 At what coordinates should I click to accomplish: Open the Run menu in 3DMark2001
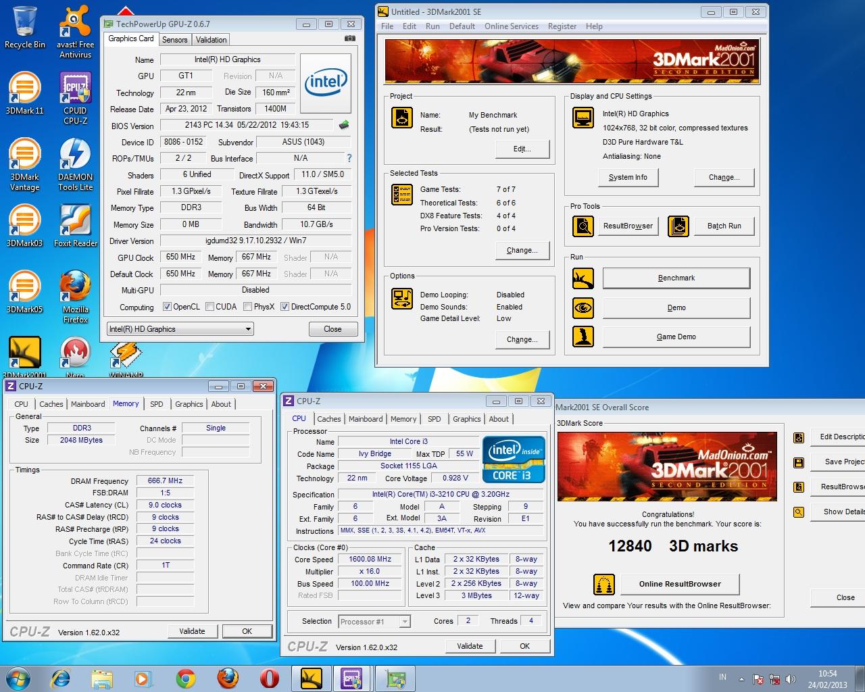[x=432, y=26]
